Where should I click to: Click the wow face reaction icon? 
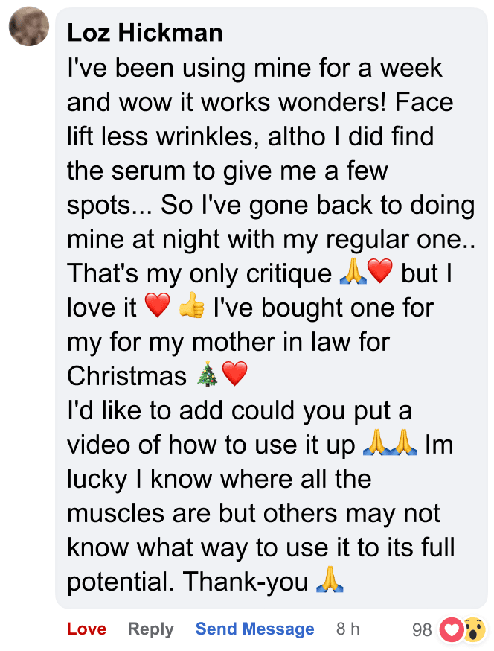click(x=472, y=630)
